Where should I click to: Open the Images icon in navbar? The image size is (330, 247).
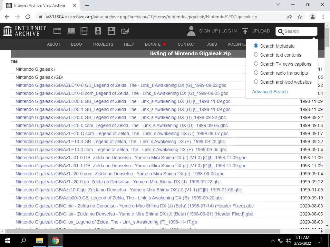[x=125, y=31]
